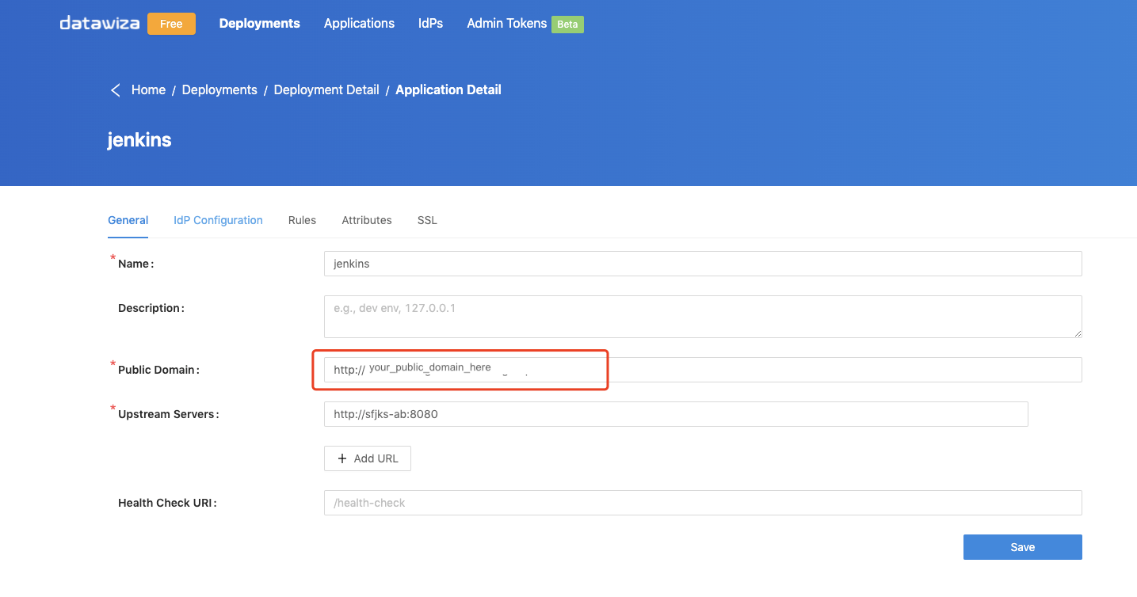Click the Deployments breadcrumb link
This screenshot has height=597, width=1137.
tap(219, 90)
